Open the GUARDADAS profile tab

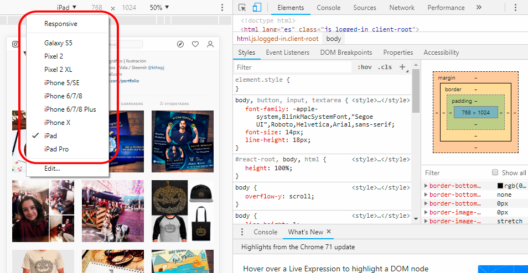132,104
